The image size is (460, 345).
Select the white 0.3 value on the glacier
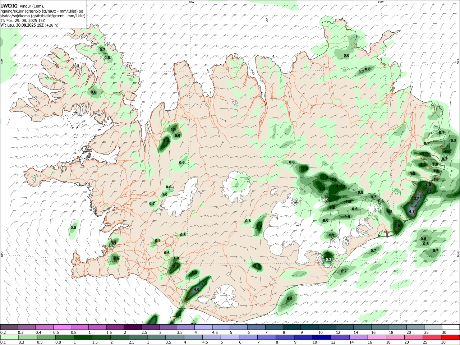tap(328, 259)
